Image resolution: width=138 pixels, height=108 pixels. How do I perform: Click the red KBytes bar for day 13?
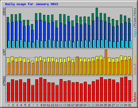coord(57,93)
